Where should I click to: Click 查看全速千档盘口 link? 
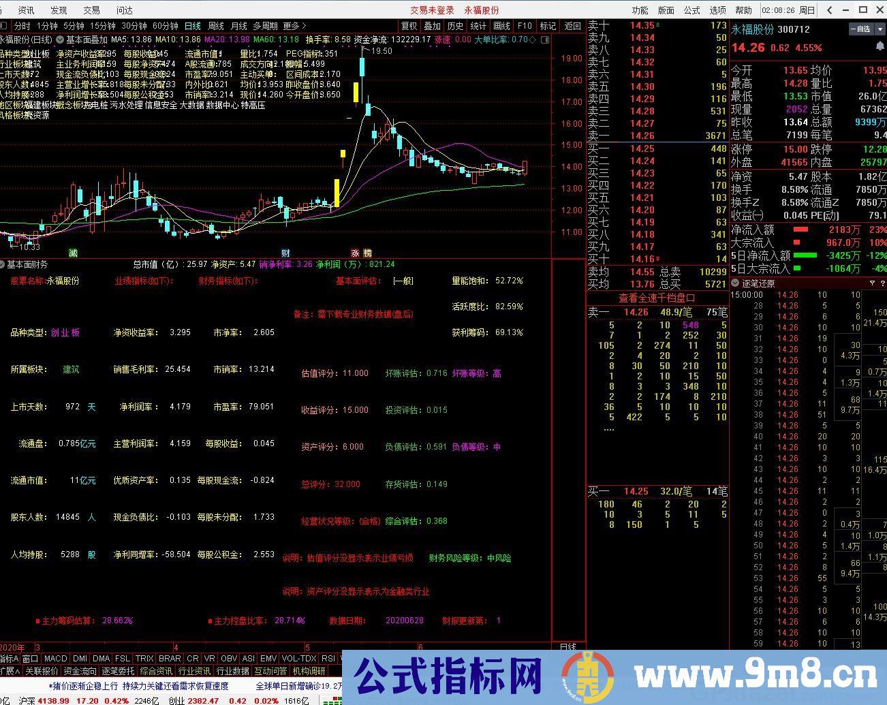point(657,298)
